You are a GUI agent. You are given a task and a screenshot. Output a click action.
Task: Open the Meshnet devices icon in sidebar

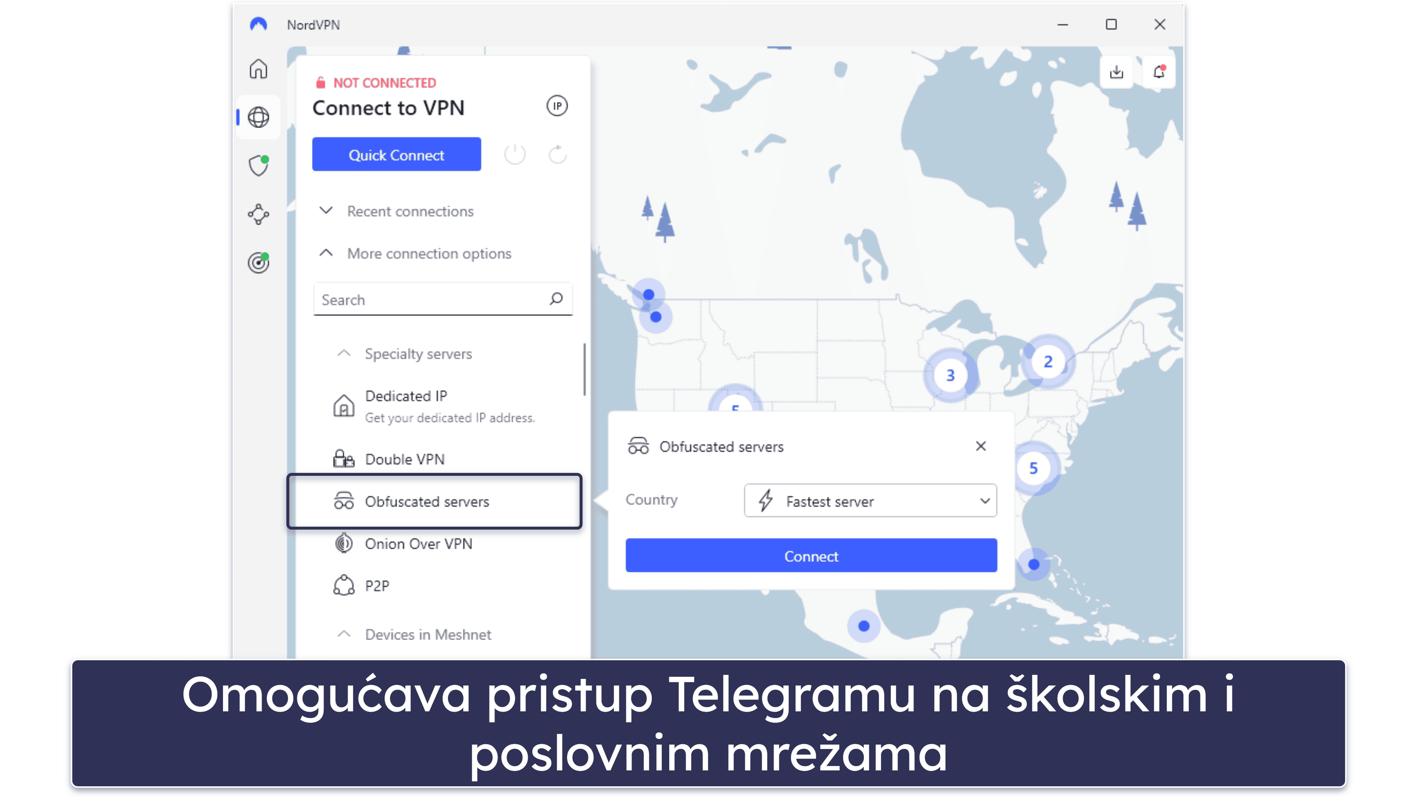tap(258, 214)
